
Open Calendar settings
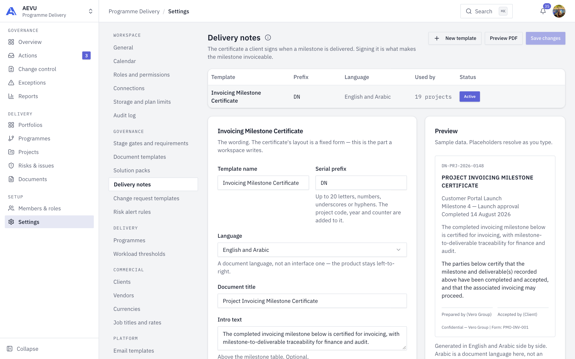click(x=125, y=61)
